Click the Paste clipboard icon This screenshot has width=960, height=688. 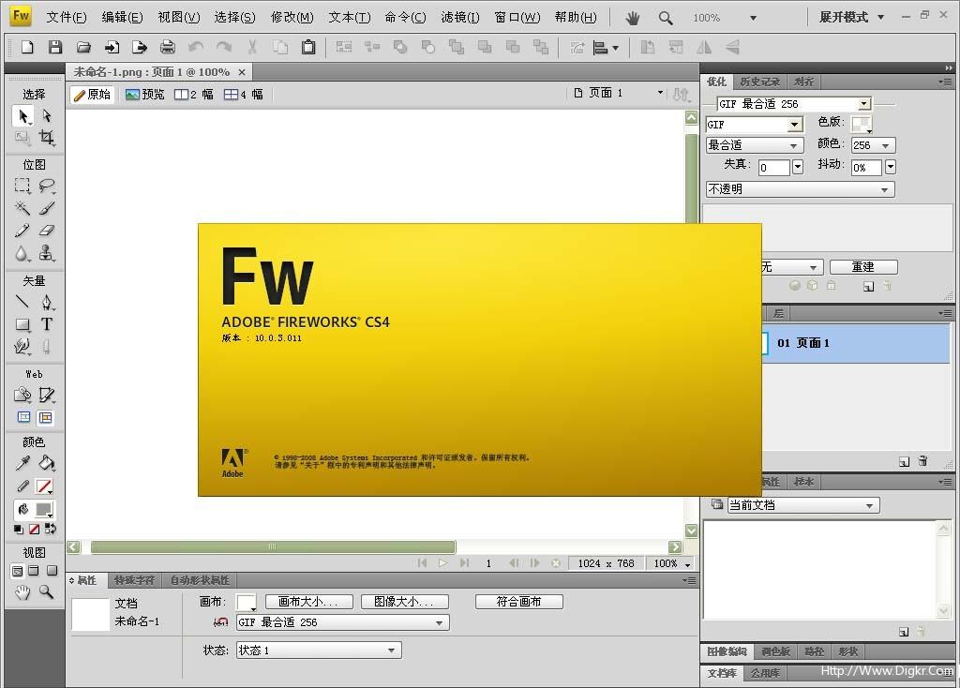click(x=308, y=47)
